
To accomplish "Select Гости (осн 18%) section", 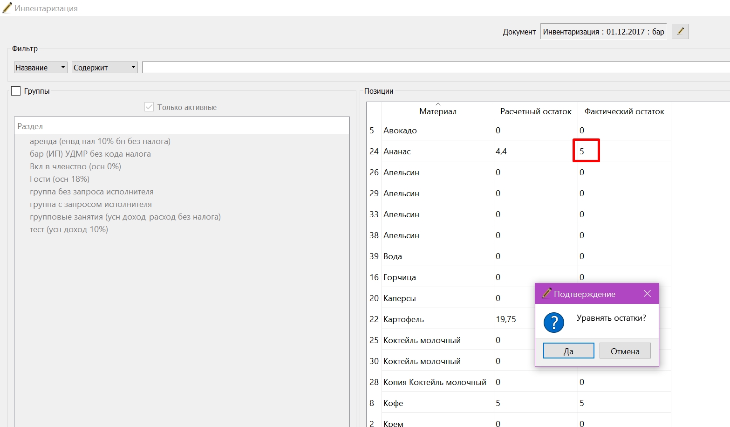I will (x=60, y=179).
